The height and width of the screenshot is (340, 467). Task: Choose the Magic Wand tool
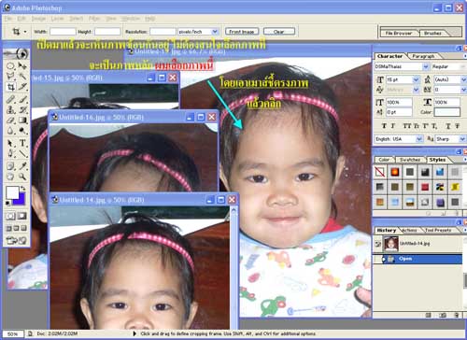click(22, 77)
